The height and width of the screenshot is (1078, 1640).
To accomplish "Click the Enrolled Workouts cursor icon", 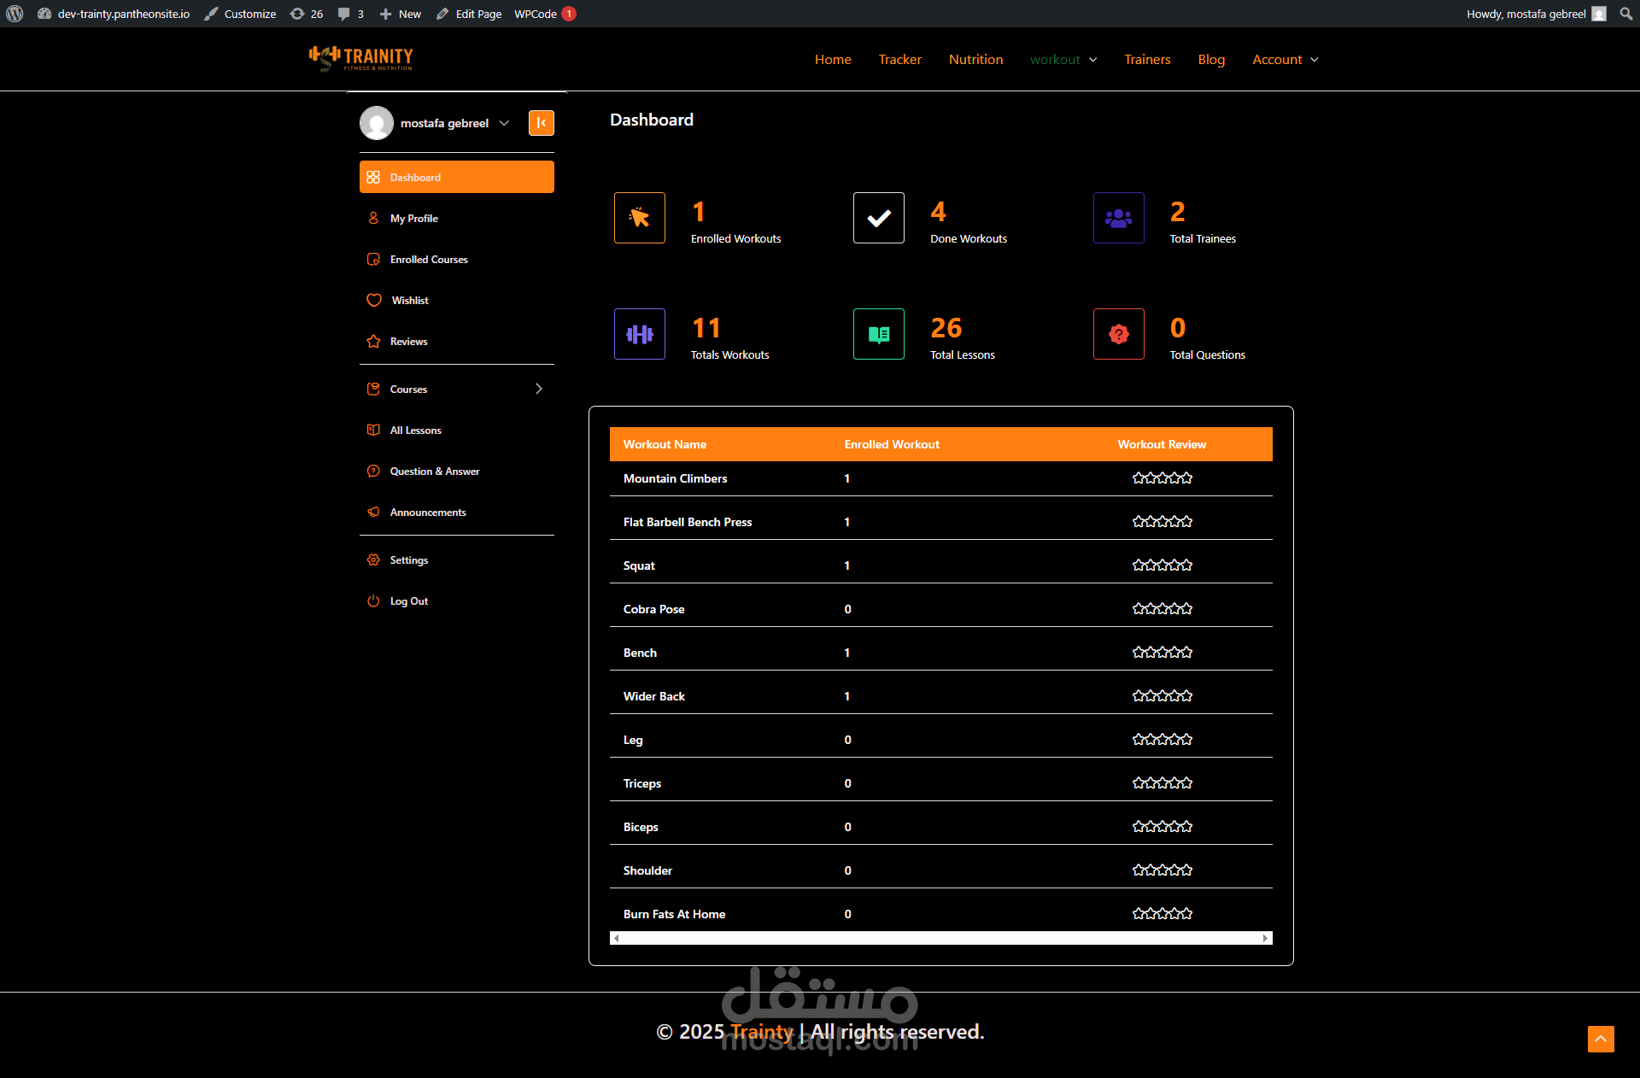I will (x=639, y=218).
